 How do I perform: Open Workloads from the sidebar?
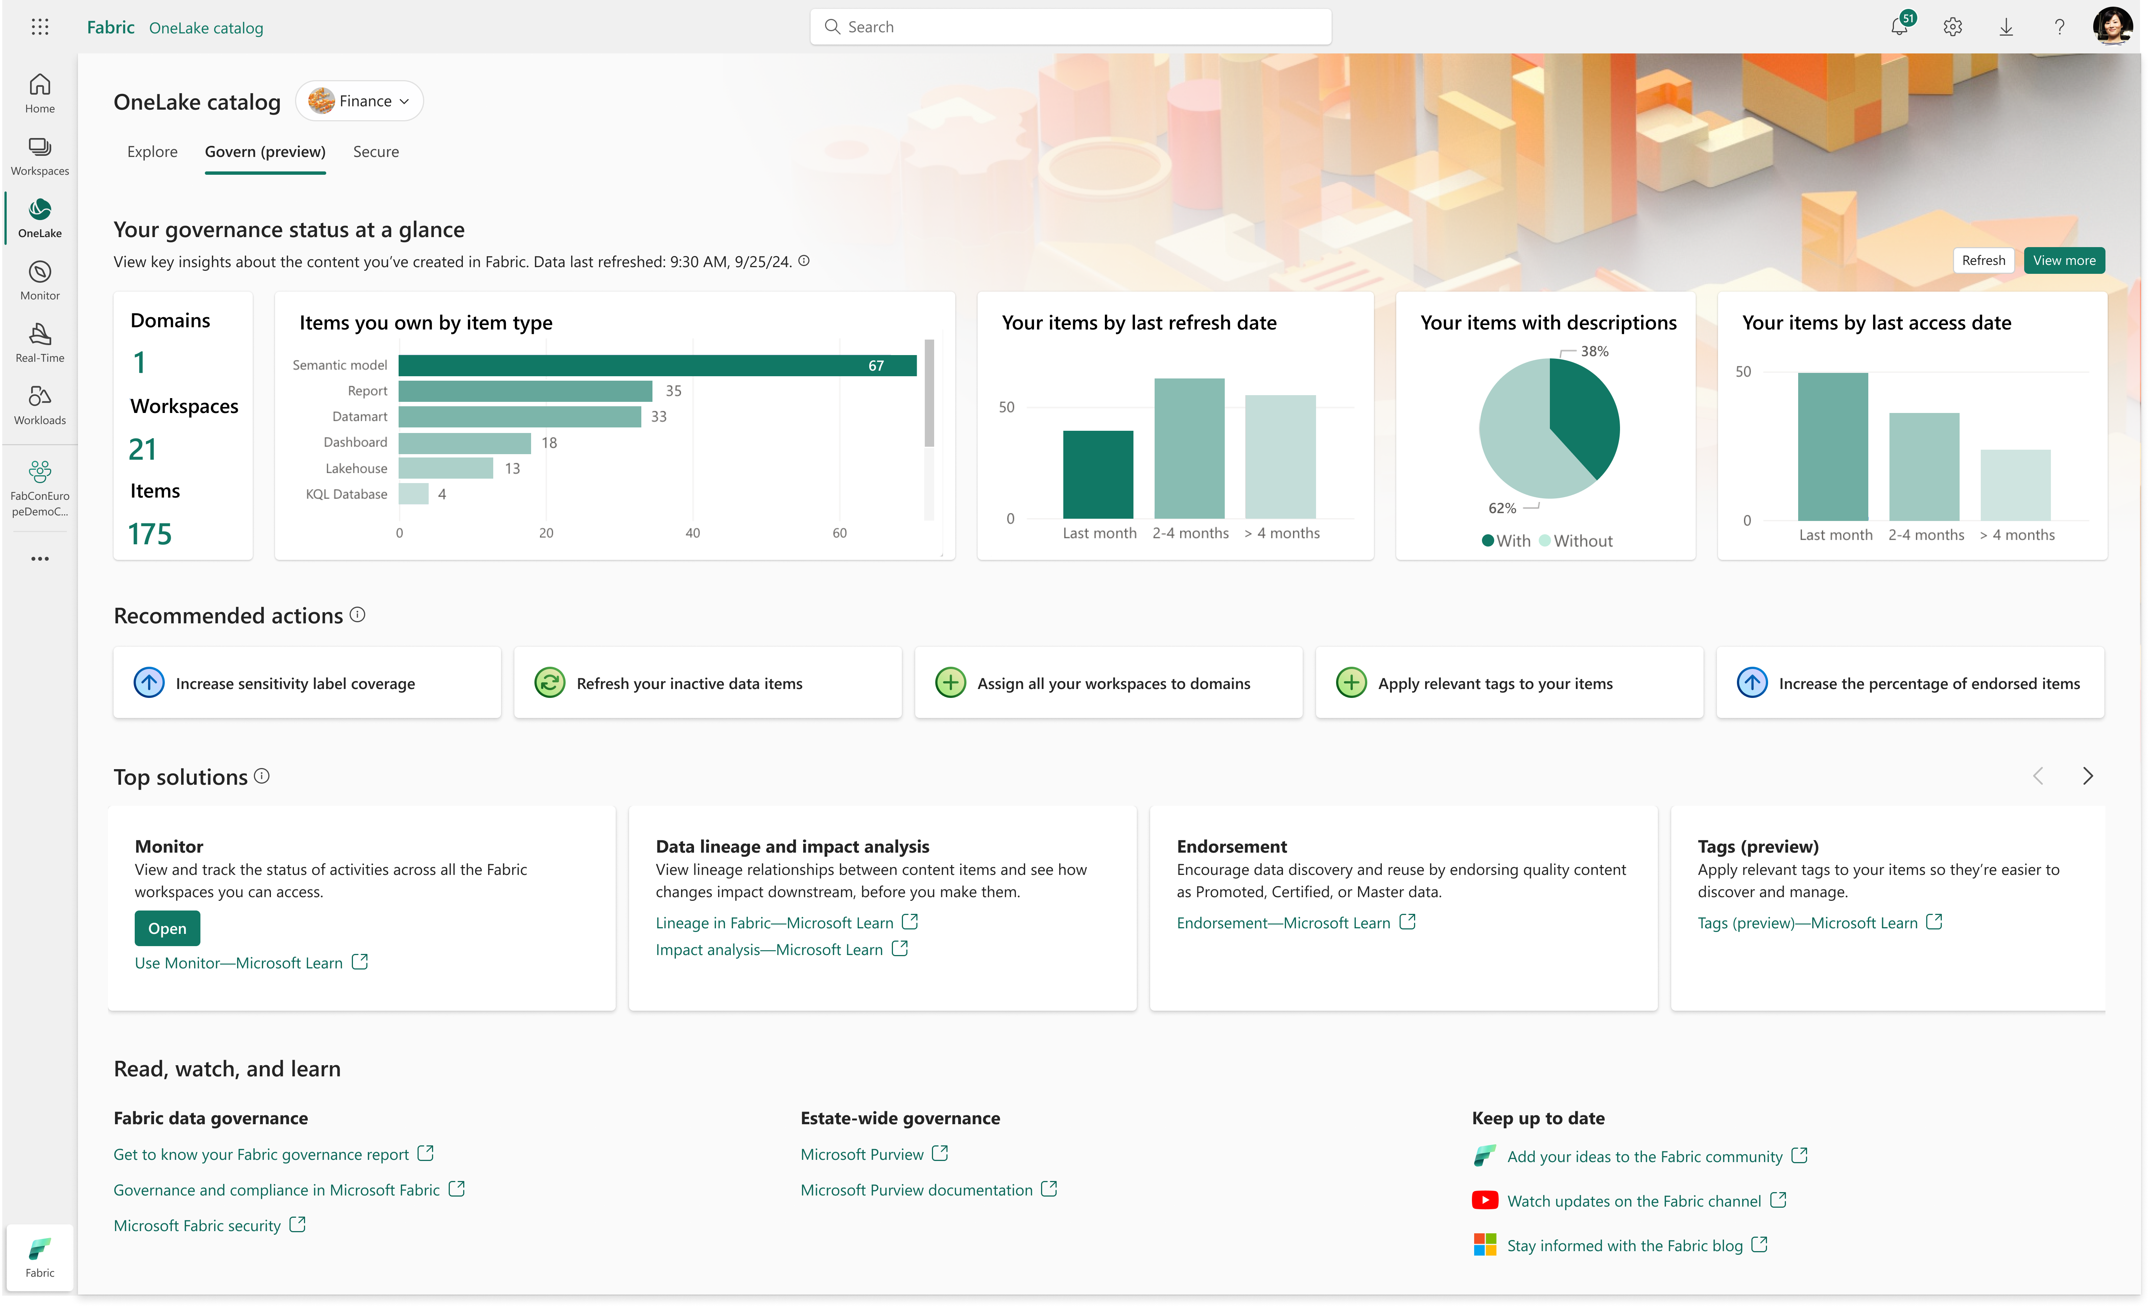[39, 406]
